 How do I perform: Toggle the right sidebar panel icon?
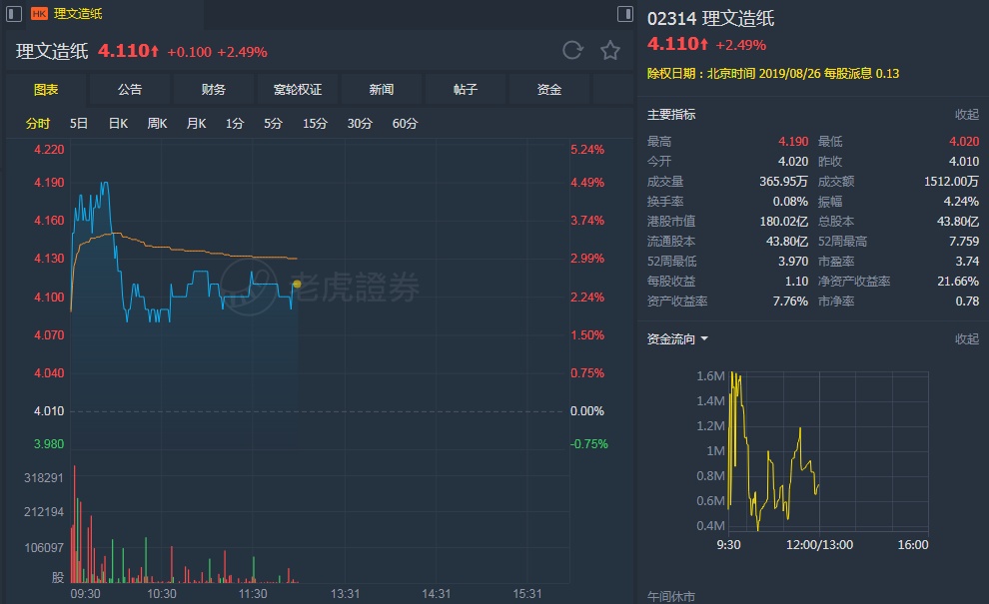point(625,14)
